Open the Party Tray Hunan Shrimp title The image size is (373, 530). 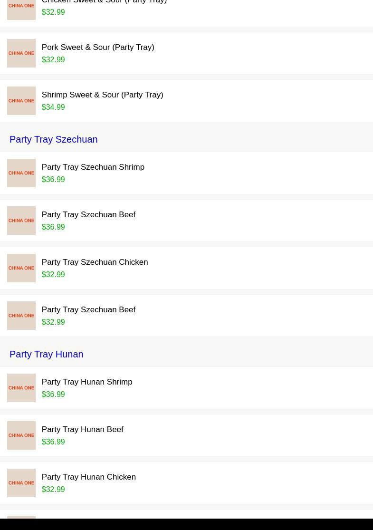pos(87,382)
